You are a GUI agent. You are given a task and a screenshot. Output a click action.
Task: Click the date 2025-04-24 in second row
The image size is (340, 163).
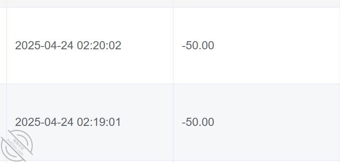click(44, 122)
